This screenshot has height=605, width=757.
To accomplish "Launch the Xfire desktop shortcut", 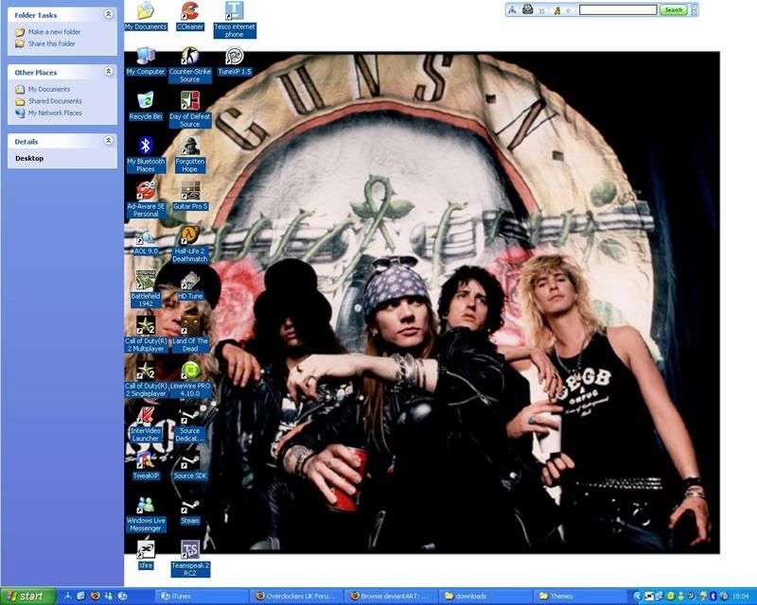I will [x=146, y=551].
